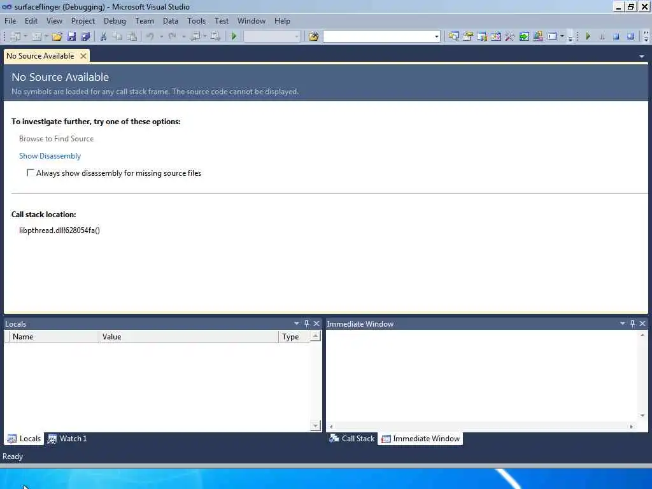This screenshot has width=652, height=489.
Task: Switch to the Locals tab
Action: coord(24,438)
